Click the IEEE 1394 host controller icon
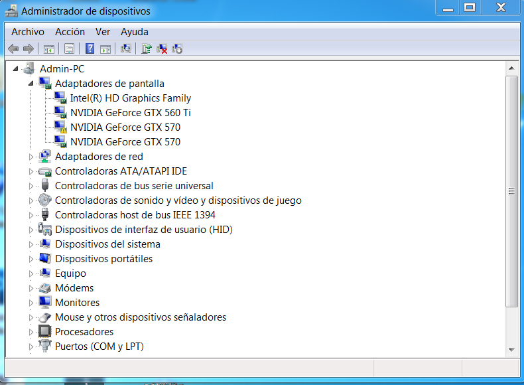The width and height of the screenshot is (524, 385). coord(45,215)
